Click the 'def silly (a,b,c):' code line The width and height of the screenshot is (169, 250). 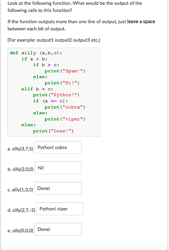tap(36, 53)
